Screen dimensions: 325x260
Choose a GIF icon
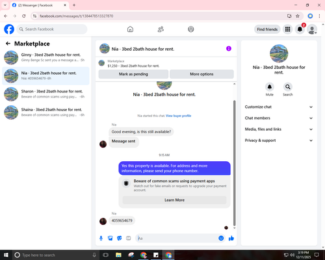[129, 239]
